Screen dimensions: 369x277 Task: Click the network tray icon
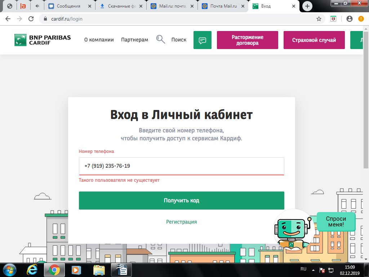pyautogui.click(x=331, y=270)
